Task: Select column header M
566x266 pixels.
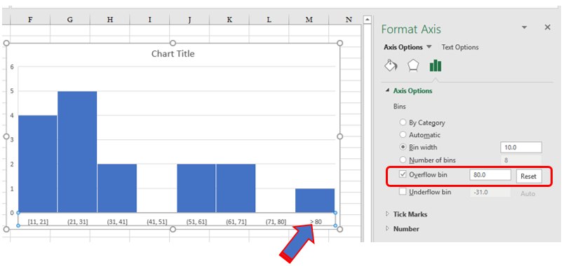Action: click(309, 20)
